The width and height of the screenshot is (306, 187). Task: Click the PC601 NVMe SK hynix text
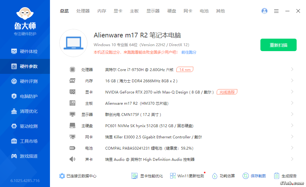click(x=149, y=126)
